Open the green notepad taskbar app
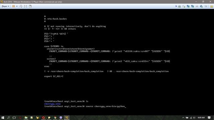Viewport: 214px width, 120px height. pos(32,118)
